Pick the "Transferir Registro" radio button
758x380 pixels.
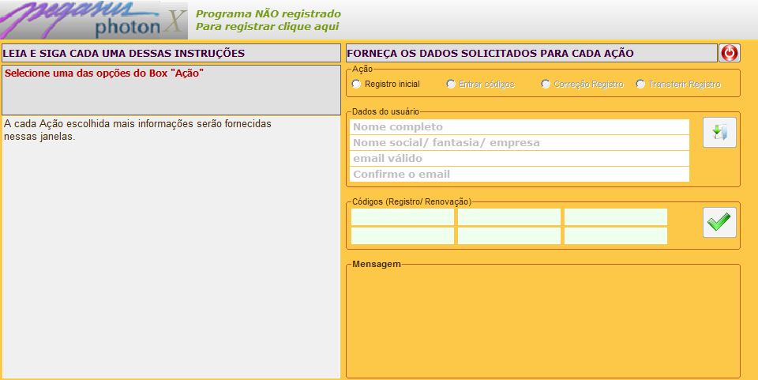[640, 84]
